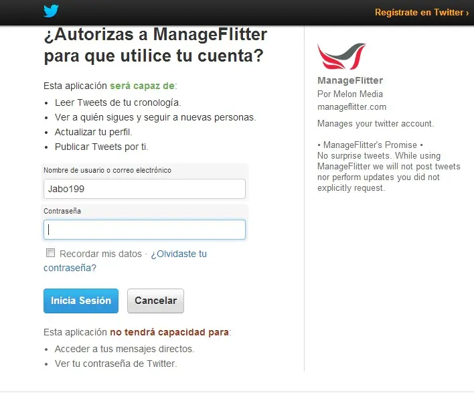The width and height of the screenshot is (474, 393).
Task: Enable the Recordar mis datos checkbox
Action: coord(50,252)
